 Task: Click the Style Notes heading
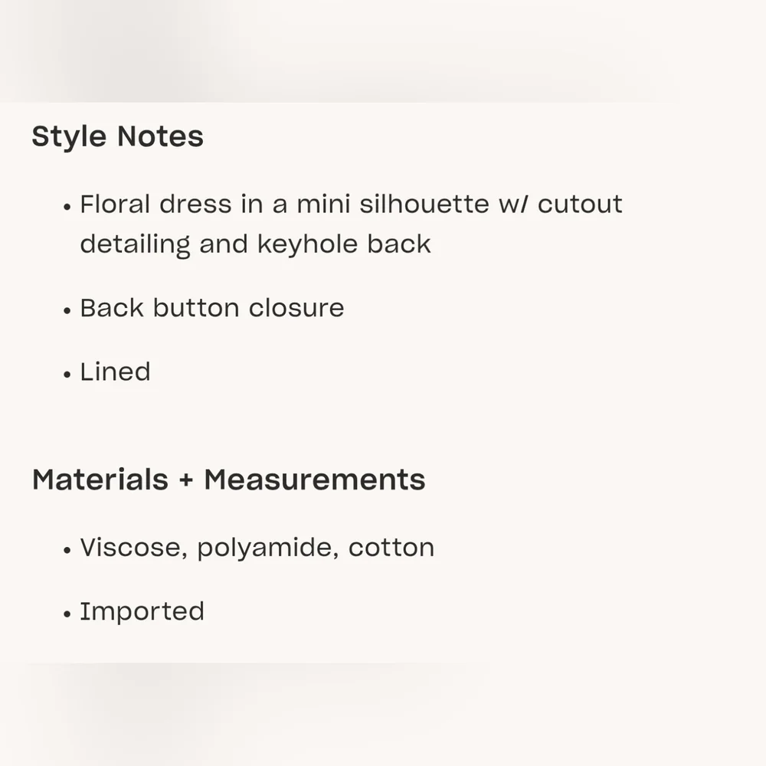coord(118,137)
